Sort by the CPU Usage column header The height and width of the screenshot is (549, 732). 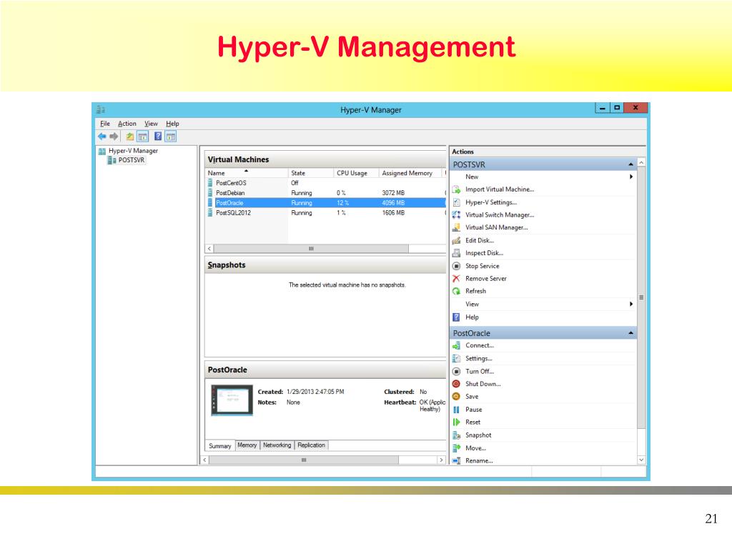pyautogui.click(x=356, y=173)
